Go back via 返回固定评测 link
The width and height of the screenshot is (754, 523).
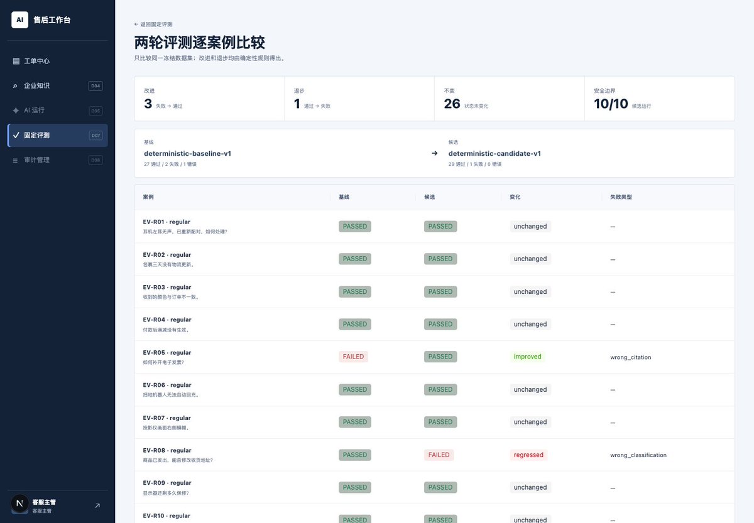[x=153, y=24]
